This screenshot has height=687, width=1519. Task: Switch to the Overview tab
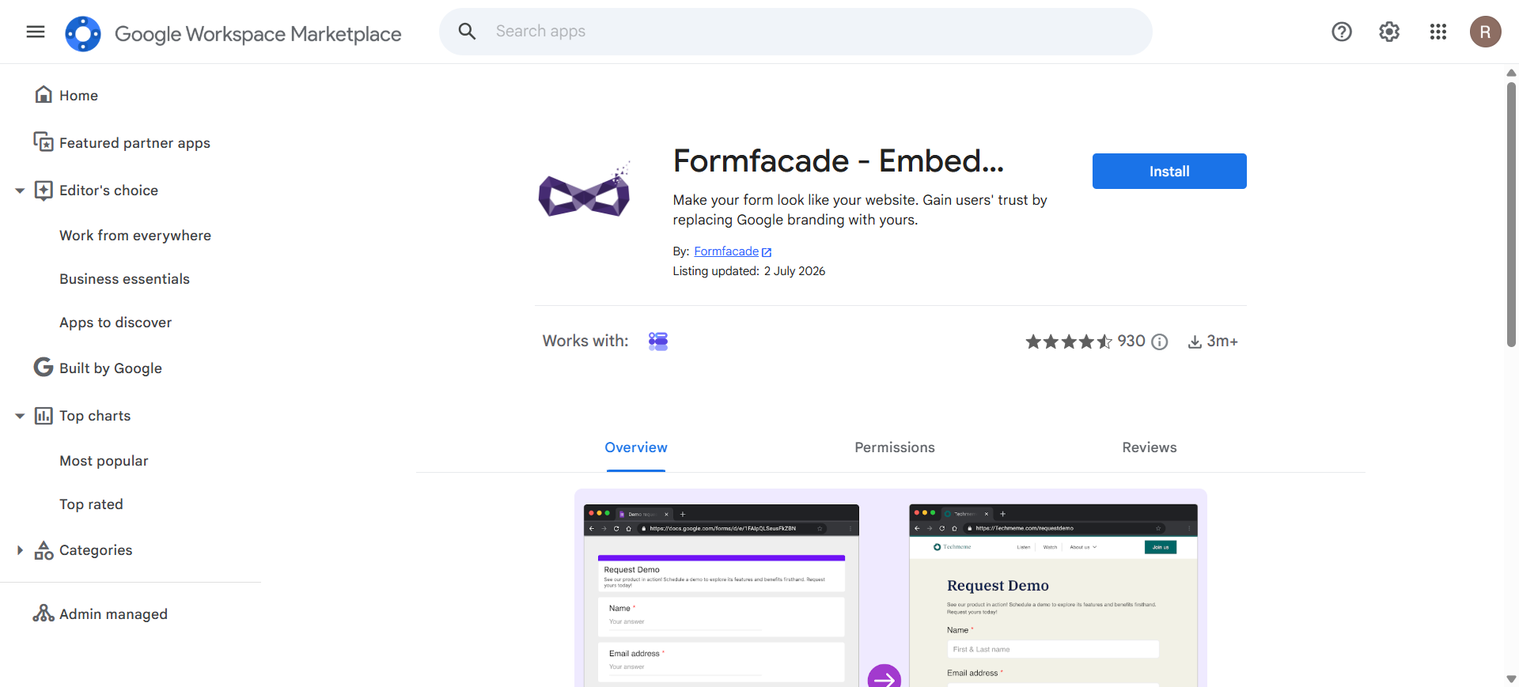pyautogui.click(x=636, y=447)
